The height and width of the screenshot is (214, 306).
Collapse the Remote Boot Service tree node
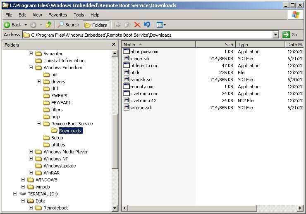38,124
